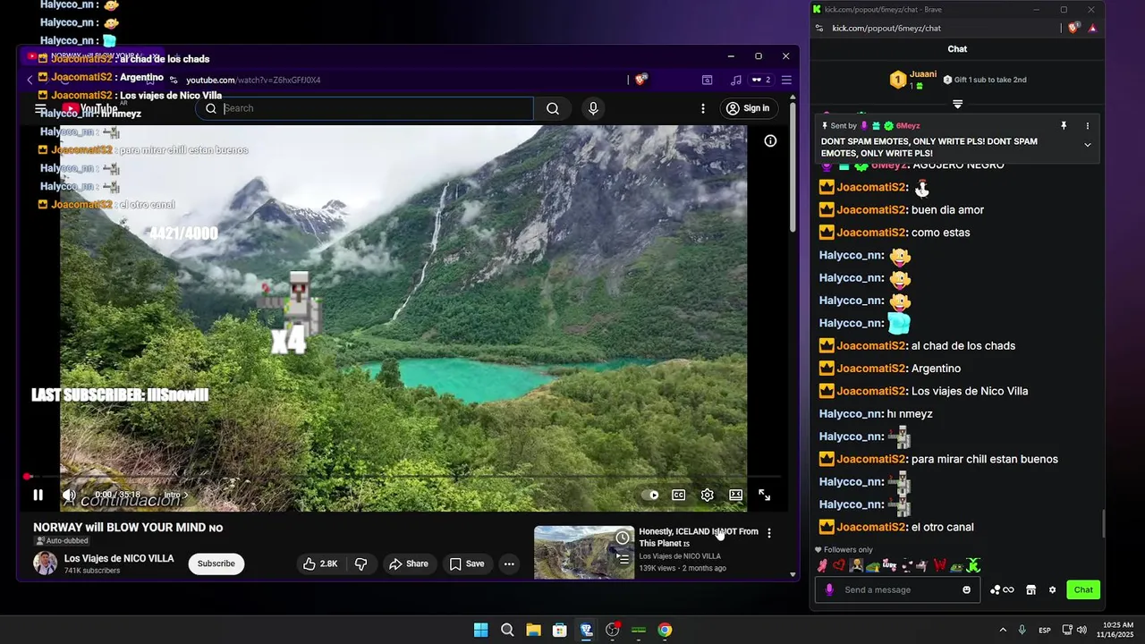1145x644 pixels.
Task: Open the emoji picker in chat input
Action: 966,589
